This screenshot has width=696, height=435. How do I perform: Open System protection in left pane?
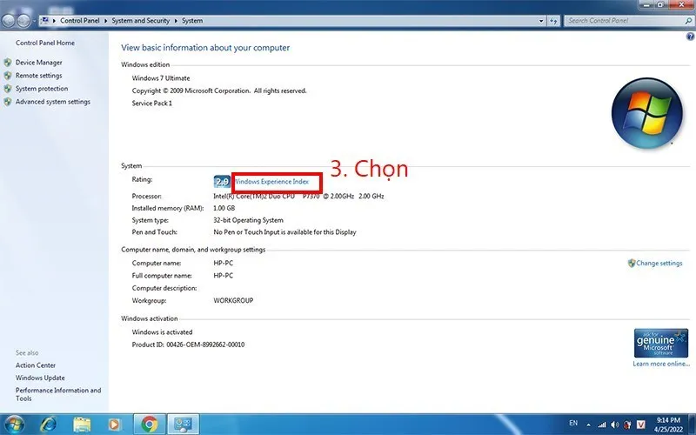click(41, 89)
